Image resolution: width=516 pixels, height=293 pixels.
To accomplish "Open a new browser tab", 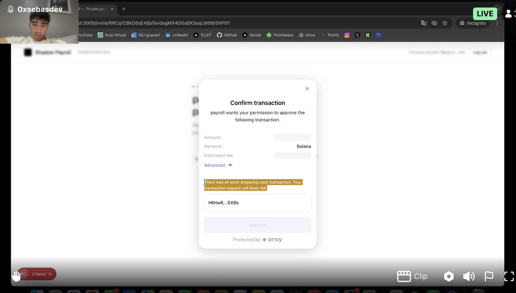I will pyautogui.click(x=124, y=9).
